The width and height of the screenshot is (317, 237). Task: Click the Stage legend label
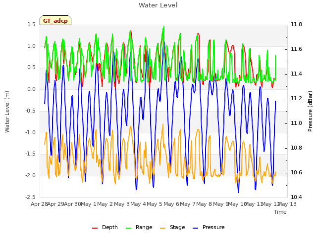(x=177, y=227)
